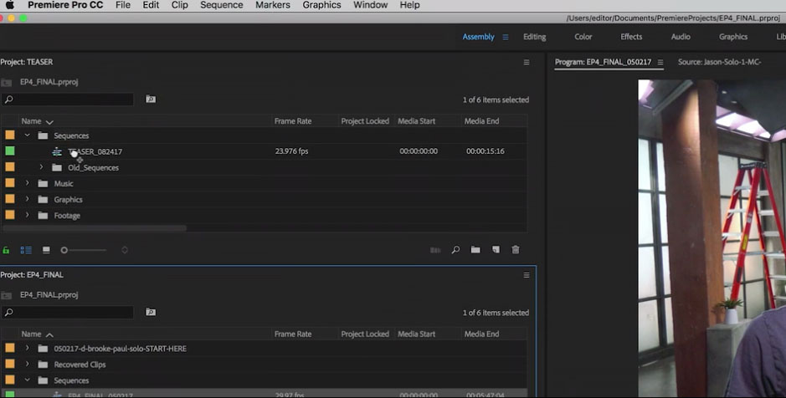Expand the 050217-d-brooke-paul-solo-START-HERE bin
The height and width of the screenshot is (398, 786).
tap(28, 348)
